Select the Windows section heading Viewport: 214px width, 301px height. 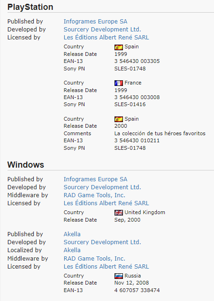click(x=26, y=165)
